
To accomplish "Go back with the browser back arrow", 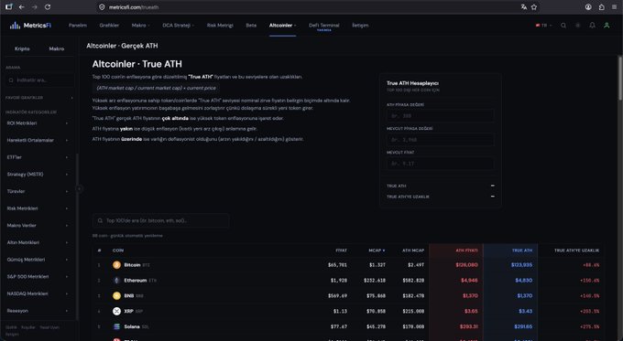I will tap(21, 7).
